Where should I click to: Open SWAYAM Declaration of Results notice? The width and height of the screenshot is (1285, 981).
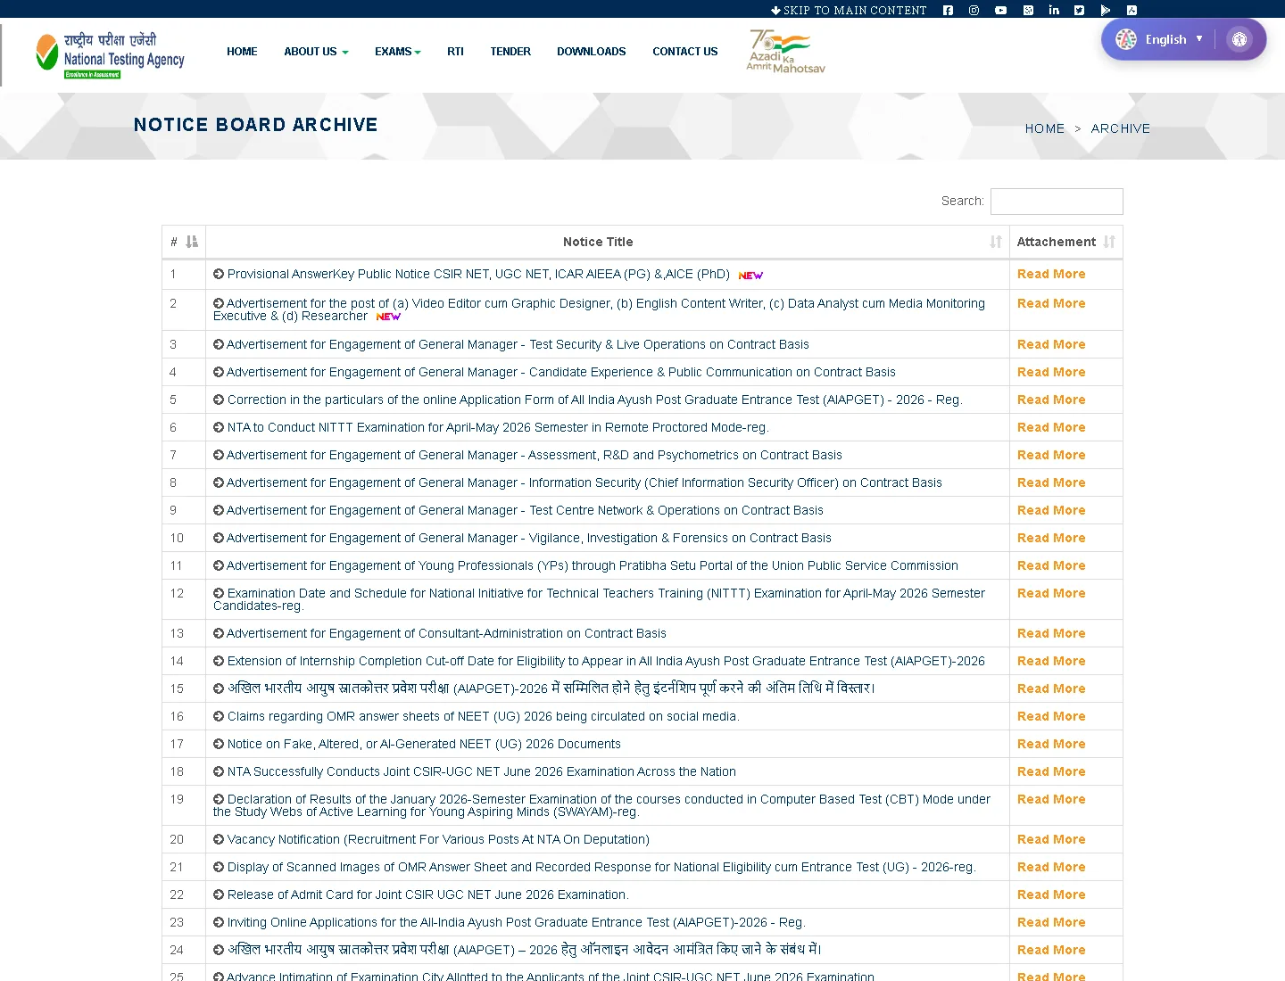(602, 805)
